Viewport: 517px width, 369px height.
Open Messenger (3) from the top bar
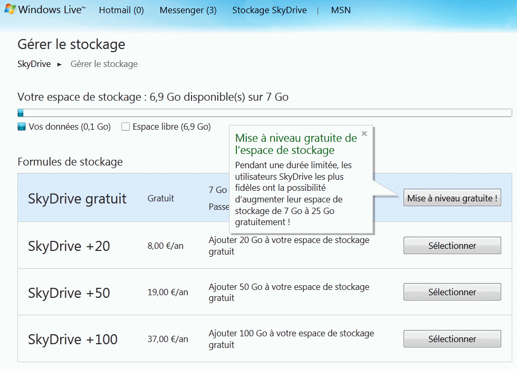click(x=188, y=10)
